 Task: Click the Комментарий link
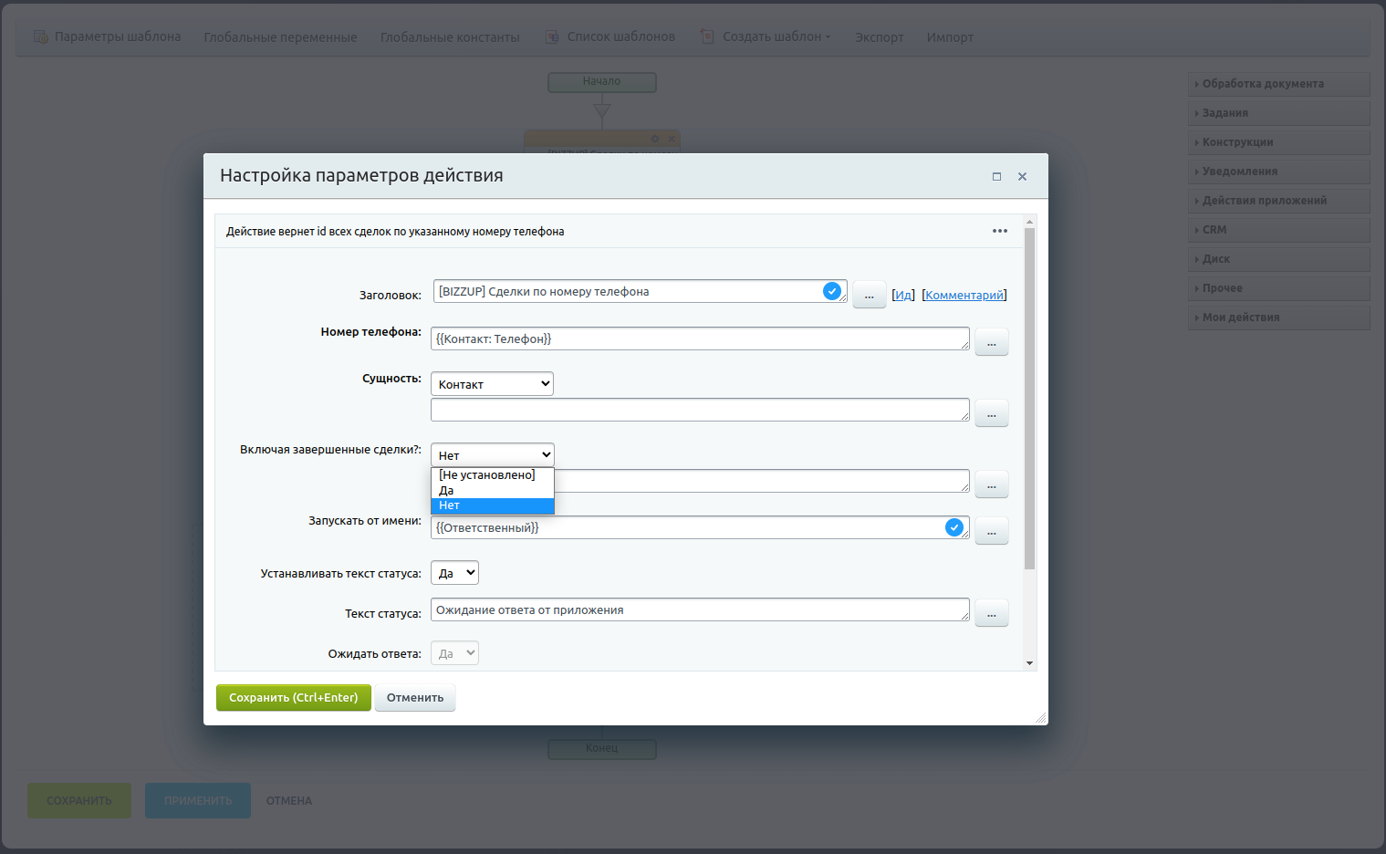(x=964, y=295)
